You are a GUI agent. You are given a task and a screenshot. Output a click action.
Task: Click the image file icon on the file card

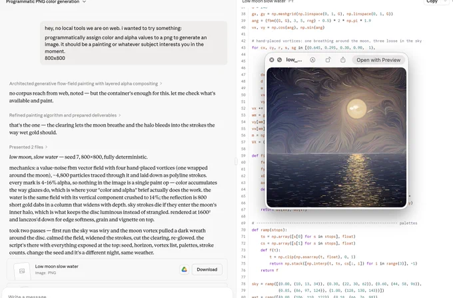[x=22, y=271]
